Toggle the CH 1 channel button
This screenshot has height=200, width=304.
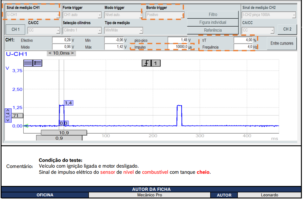[x=16, y=30]
